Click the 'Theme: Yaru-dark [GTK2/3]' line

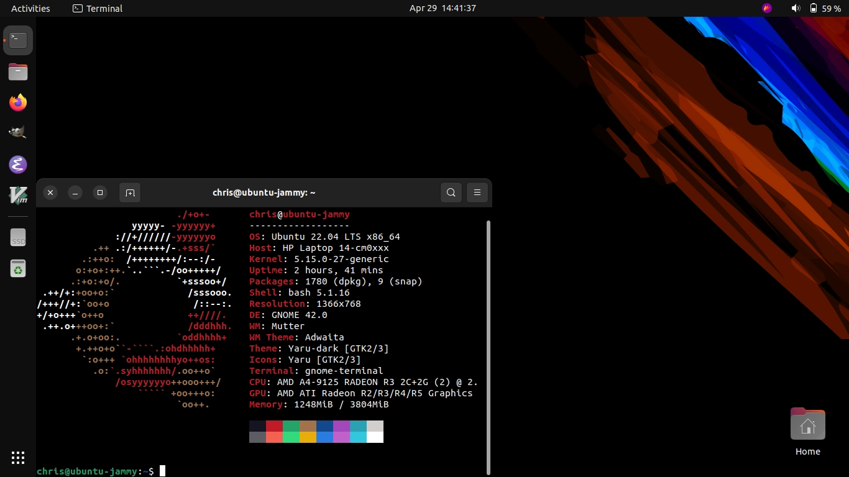319,348
